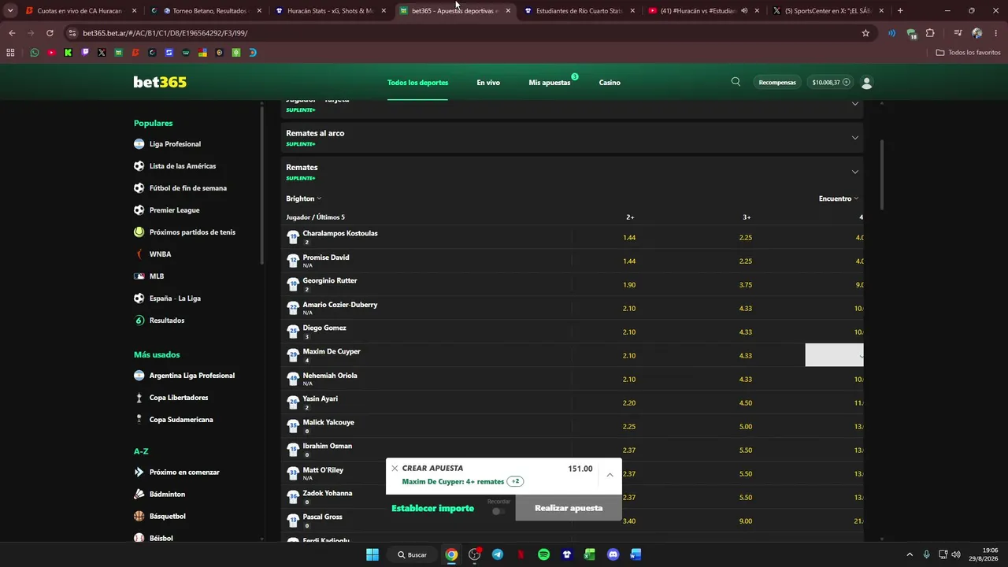Go back to previous page
The width and height of the screenshot is (1008, 567).
tap(12, 33)
